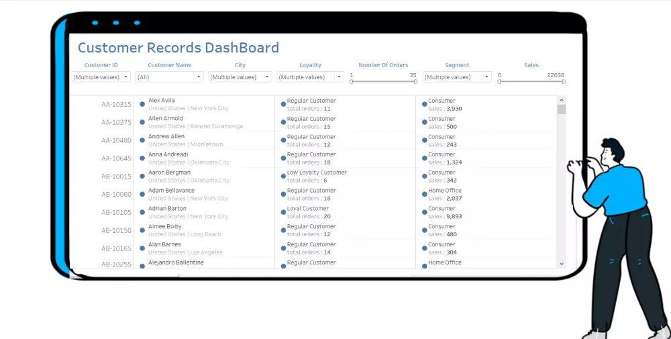The image size is (671, 339).
Task: Click the dot mark beside Adrian Barton
Action: click(x=142, y=212)
